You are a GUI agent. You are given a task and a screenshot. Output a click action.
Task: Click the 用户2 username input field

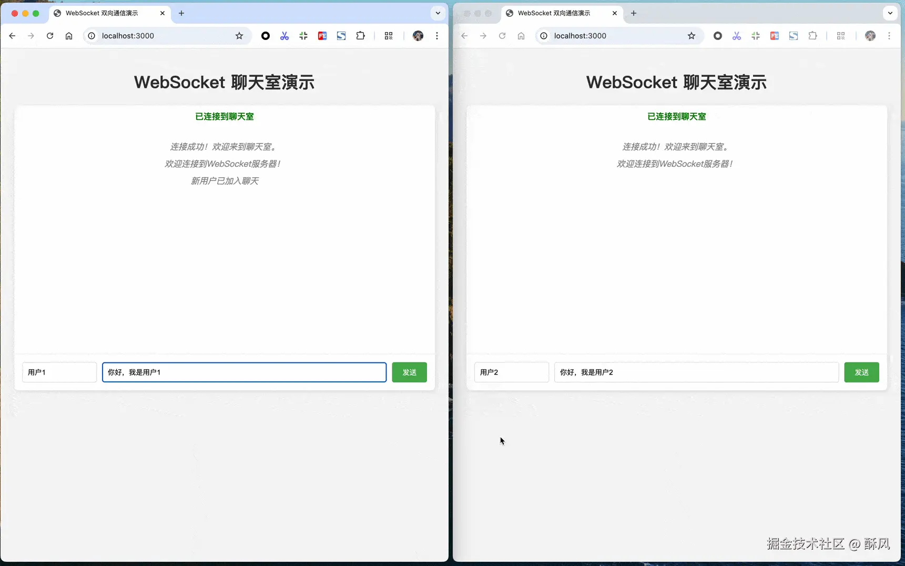click(x=512, y=372)
